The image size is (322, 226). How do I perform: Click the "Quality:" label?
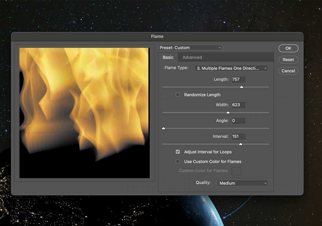point(203,183)
